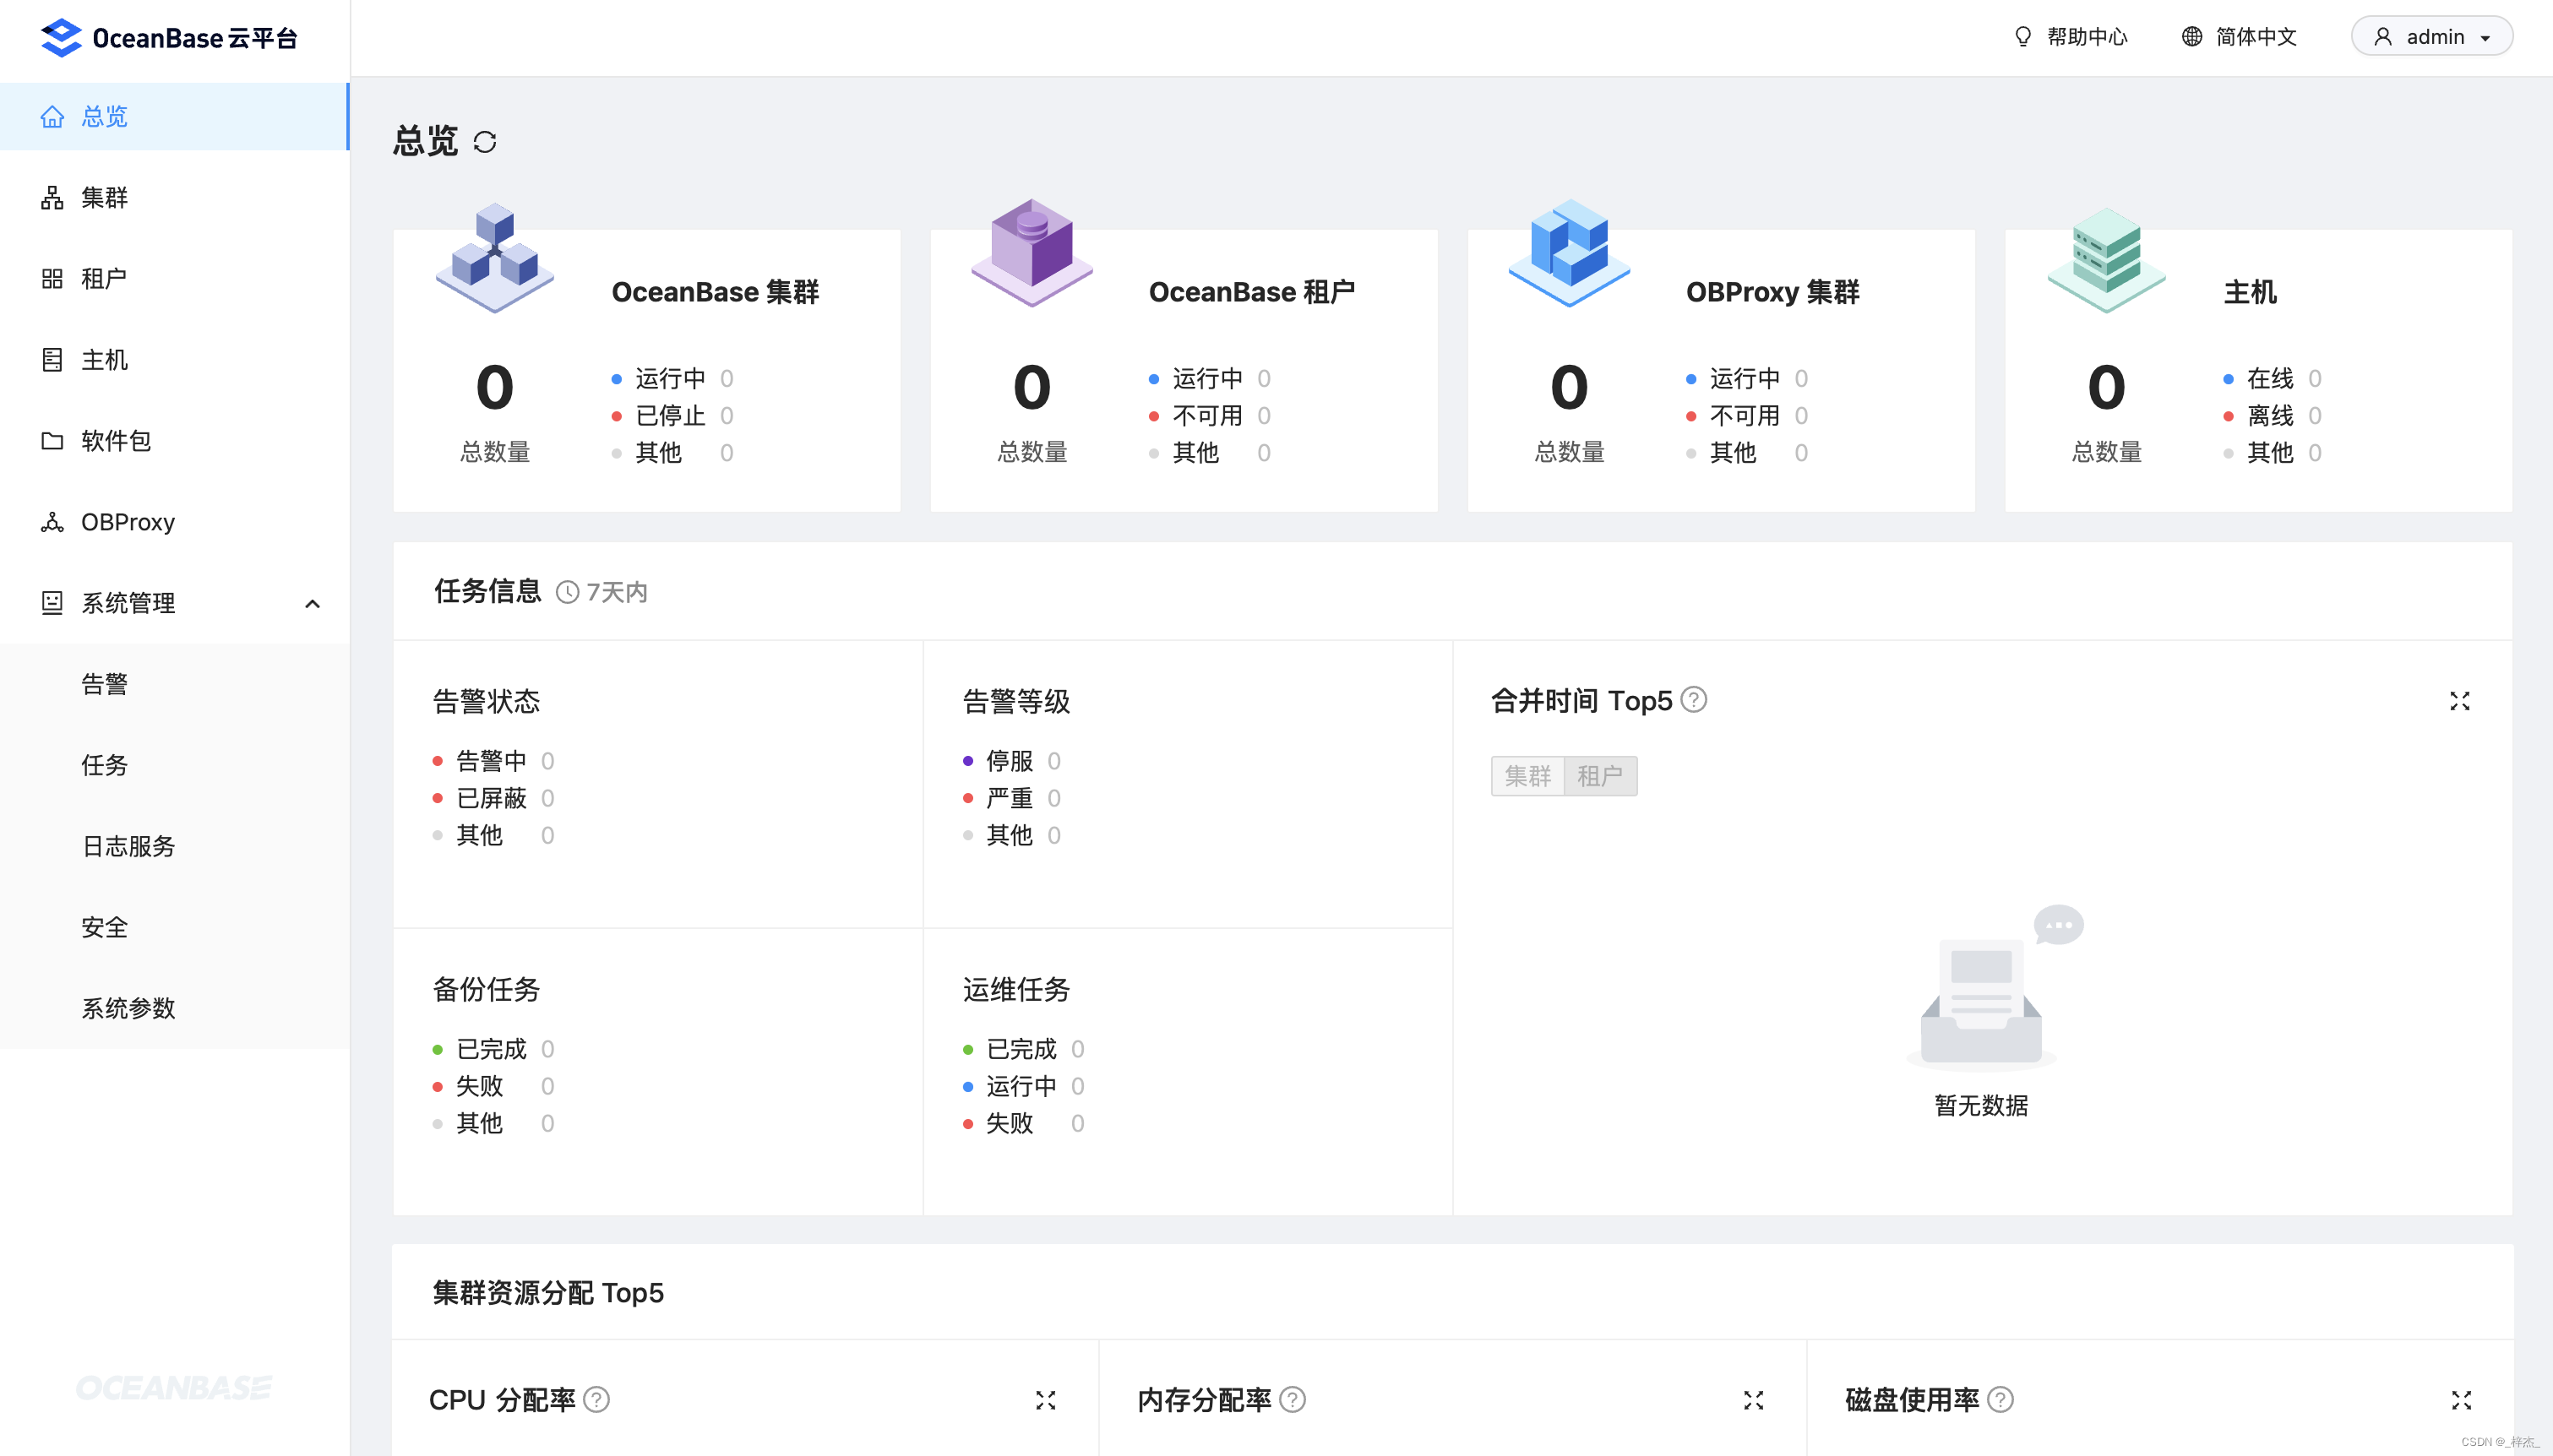Image resolution: width=2553 pixels, height=1456 pixels.
Task: Click the OceanBase 云平台 logo
Action: [x=169, y=38]
